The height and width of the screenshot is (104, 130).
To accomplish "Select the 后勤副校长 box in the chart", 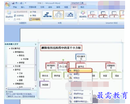I will click(x=111, y=67).
